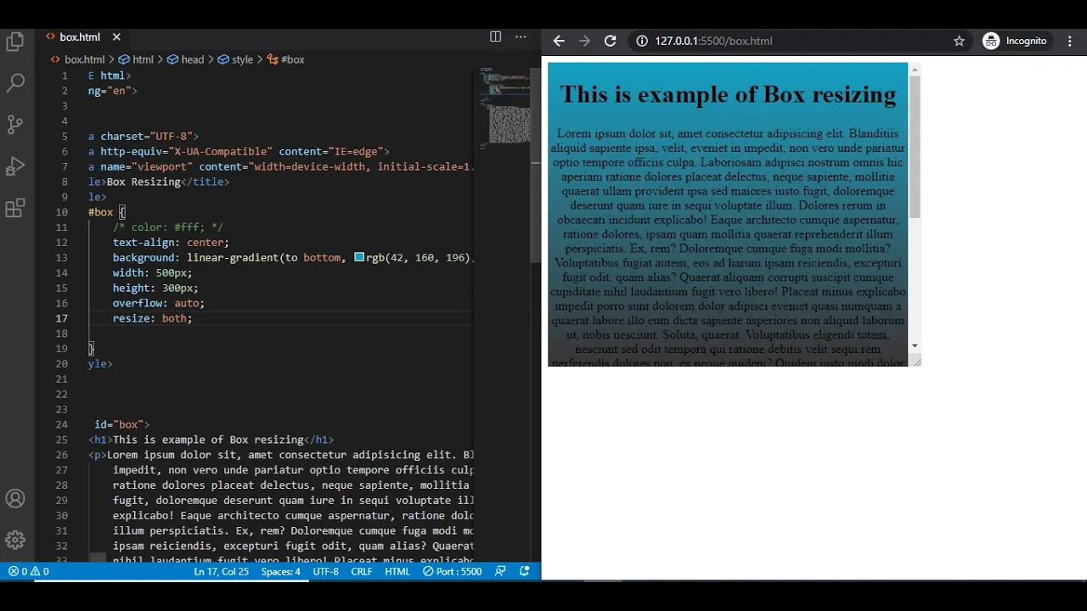Click the browser address bar URL

(x=713, y=41)
